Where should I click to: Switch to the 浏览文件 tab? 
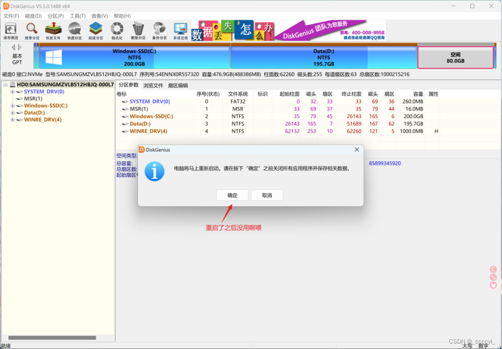[153, 85]
